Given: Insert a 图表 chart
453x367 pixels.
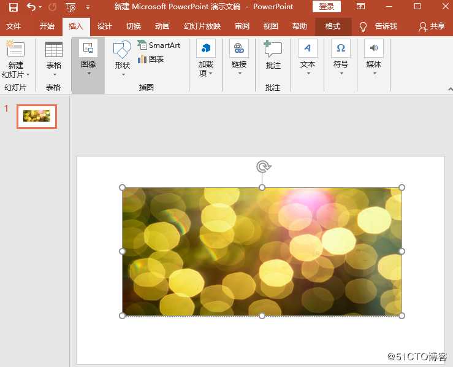Looking at the screenshot, I should [x=151, y=60].
